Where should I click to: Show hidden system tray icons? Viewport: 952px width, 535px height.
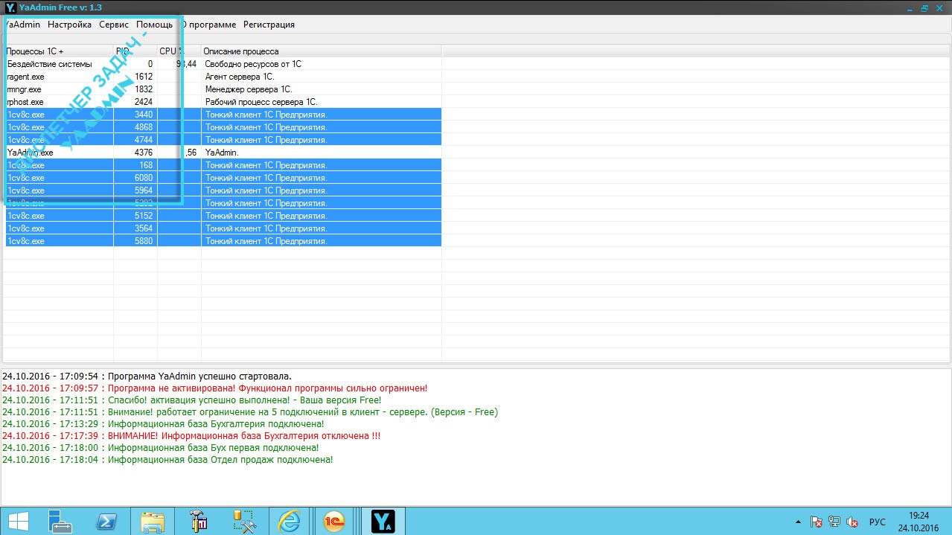click(x=799, y=522)
